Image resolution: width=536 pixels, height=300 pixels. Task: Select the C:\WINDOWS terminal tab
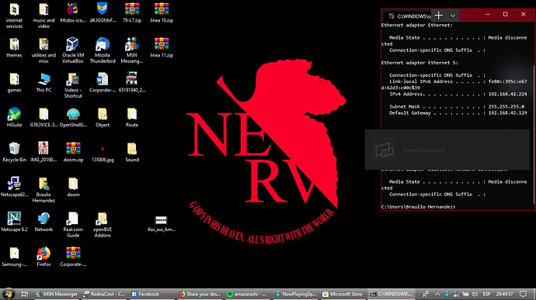[409, 16]
